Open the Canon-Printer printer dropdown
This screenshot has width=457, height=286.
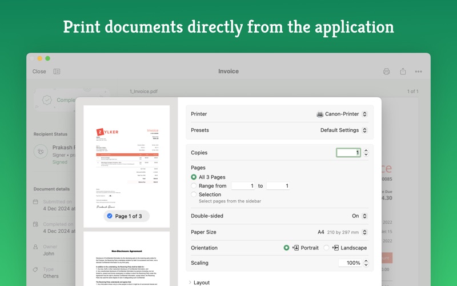[342, 114]
